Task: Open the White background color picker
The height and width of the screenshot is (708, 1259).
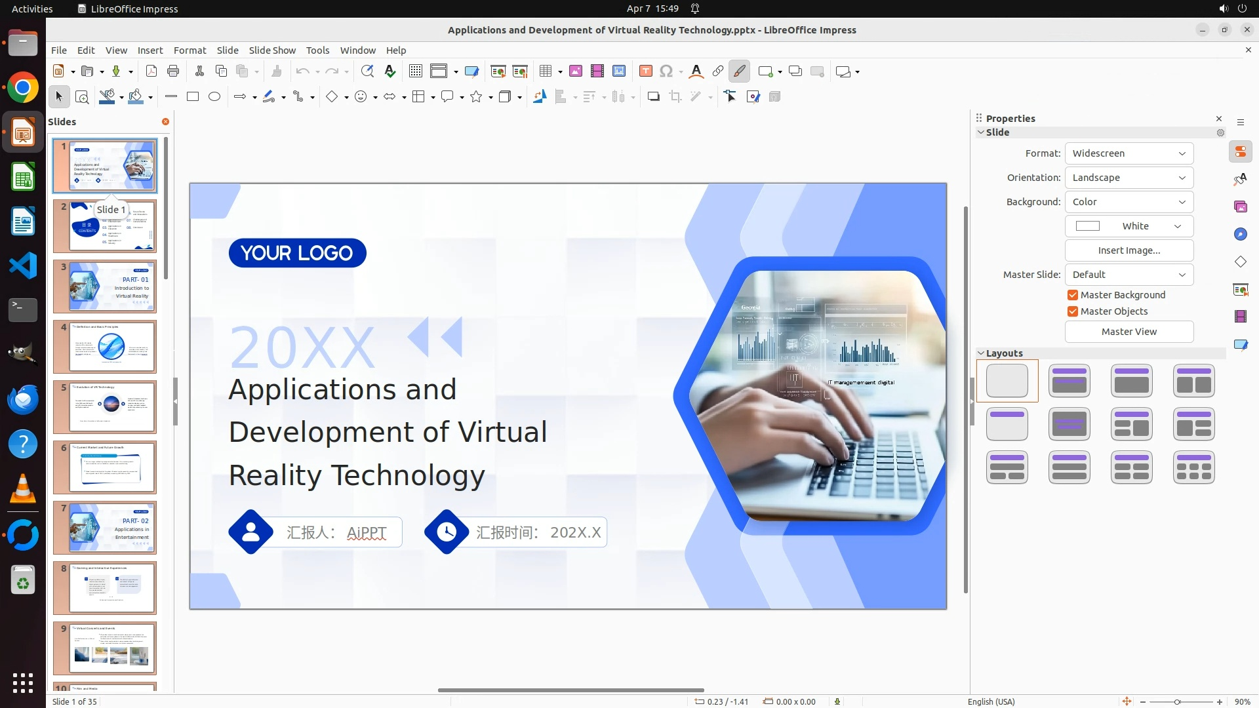Action: click(1129, 226)
